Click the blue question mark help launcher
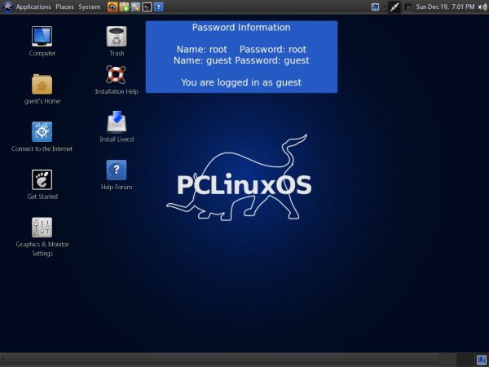The width and height of the screenshot is (489, 367). 158,7
